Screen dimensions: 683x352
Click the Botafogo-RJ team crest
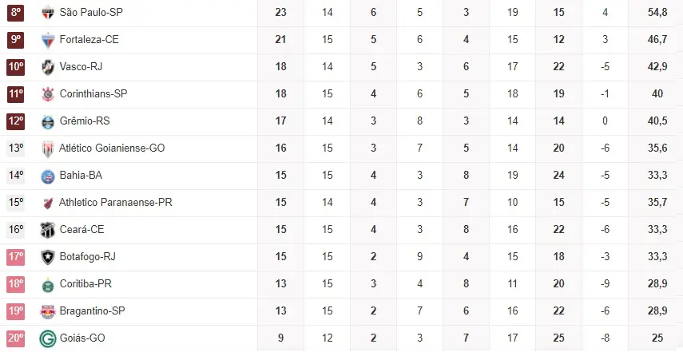[x=48, y=257]
